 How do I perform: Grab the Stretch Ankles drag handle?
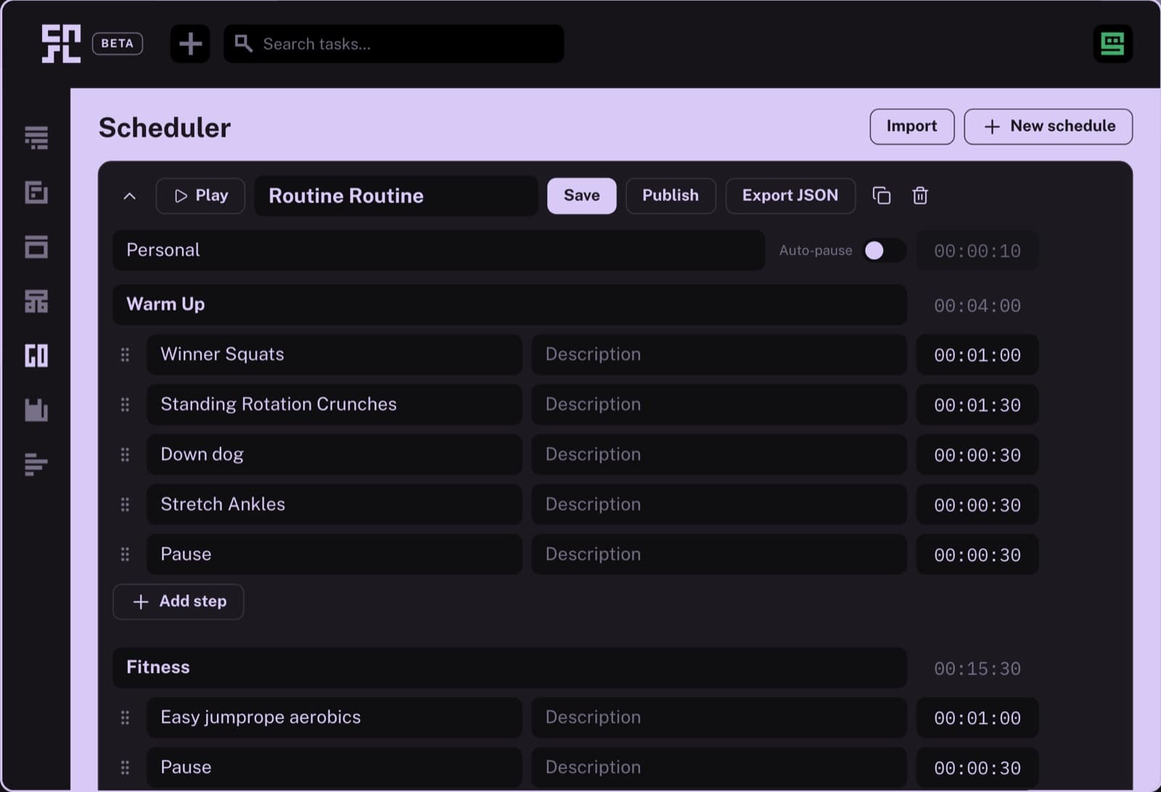click(x=125, y=505)
